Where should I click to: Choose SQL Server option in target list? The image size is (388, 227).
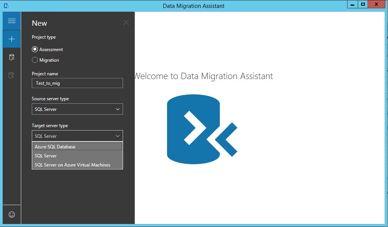tap(77, 156)
